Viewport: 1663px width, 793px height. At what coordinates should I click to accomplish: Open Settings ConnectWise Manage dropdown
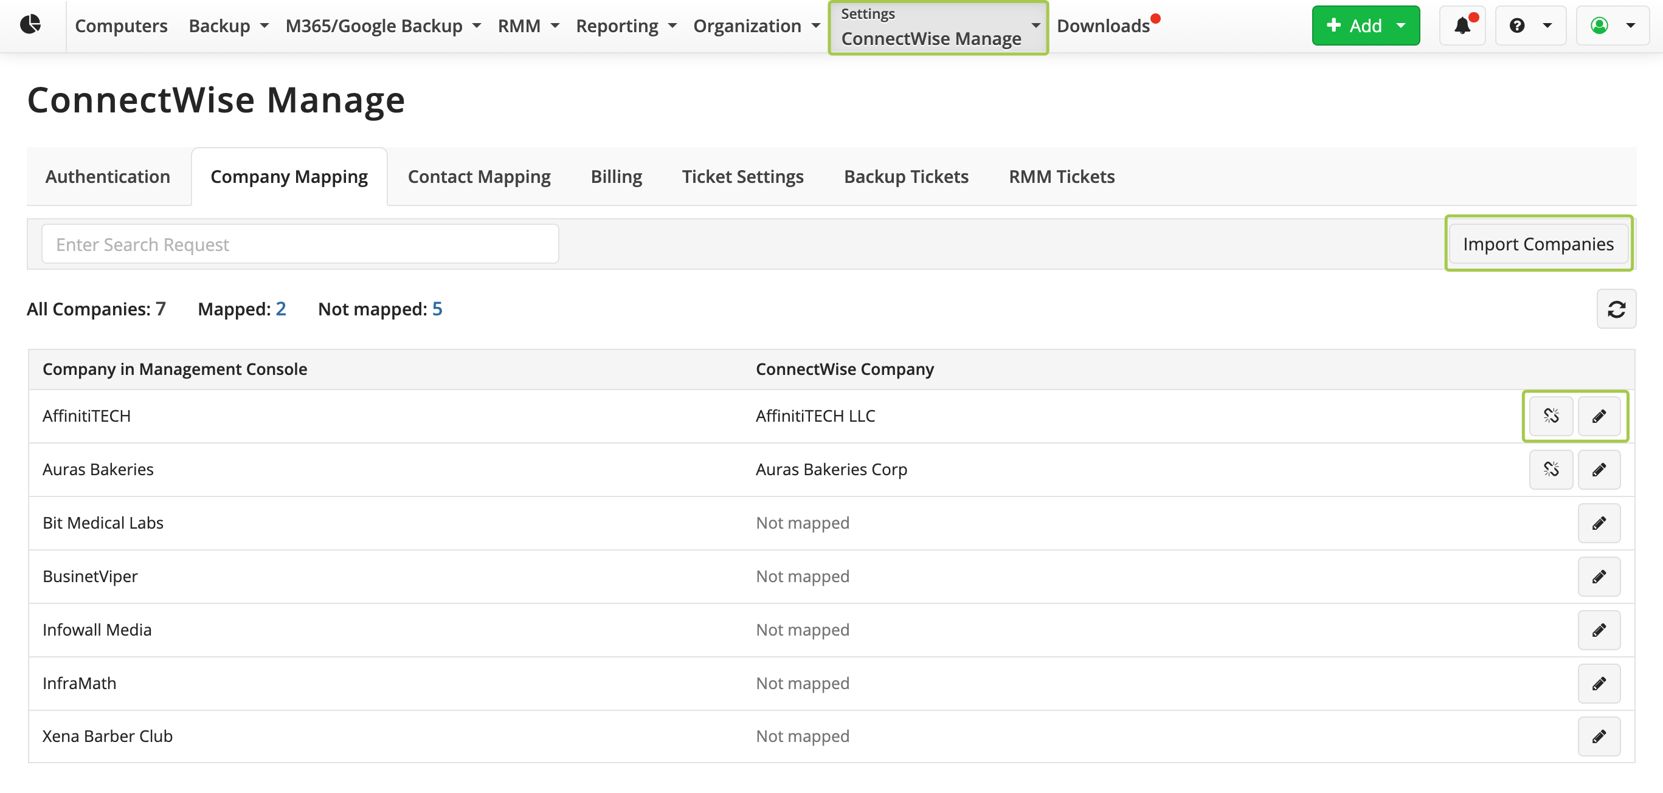tap(938, 28)
